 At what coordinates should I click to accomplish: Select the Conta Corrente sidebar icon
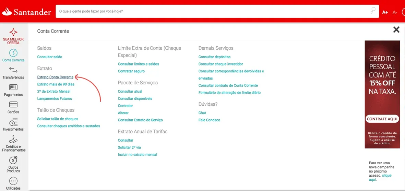pos(13,53)
